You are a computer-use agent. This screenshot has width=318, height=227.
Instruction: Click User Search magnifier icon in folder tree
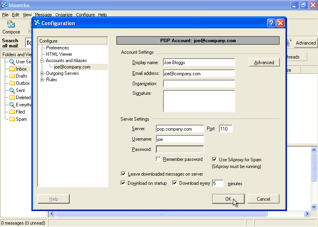(12, 62)
